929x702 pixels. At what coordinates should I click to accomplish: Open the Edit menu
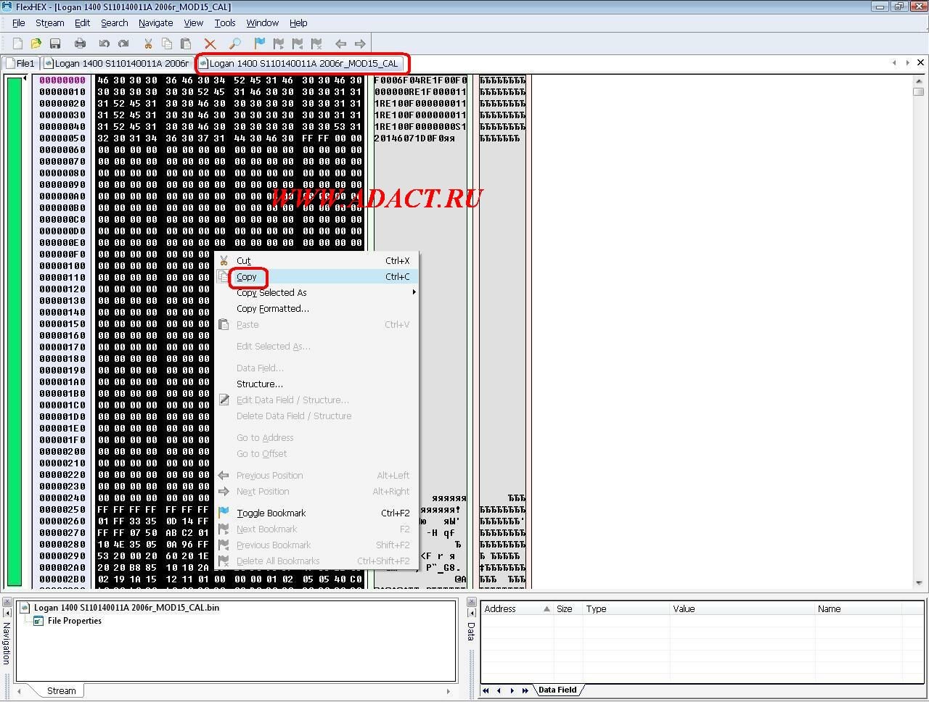[82, 23]
